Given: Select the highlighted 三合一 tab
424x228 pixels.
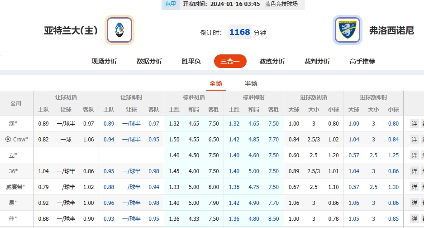Looking at the screenshot, I should click(230, 61).
